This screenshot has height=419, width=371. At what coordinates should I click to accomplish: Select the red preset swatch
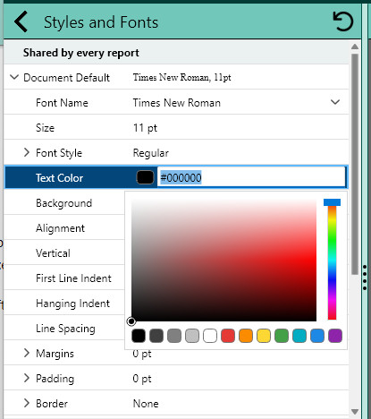tap(228, 336)
